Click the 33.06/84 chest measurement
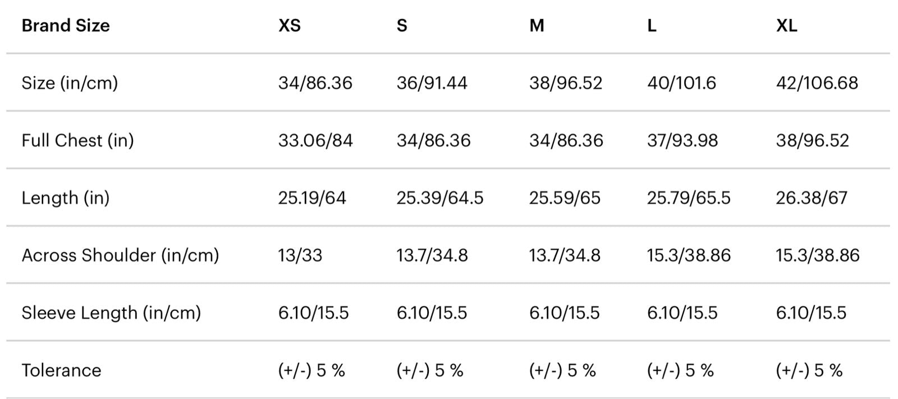Viewport: 898px width, 399px height. pyautogui.click(x=315, y=140)
